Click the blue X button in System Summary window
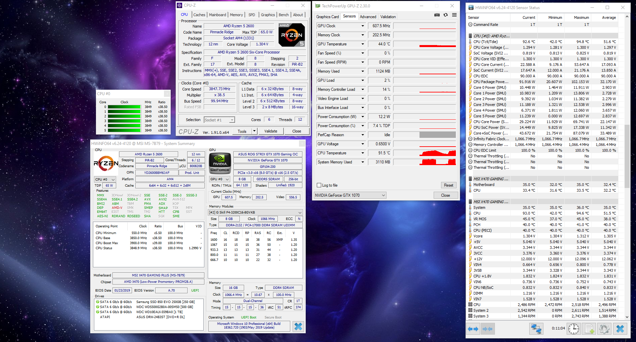This screenshot has height=342, width=636. 298,326
